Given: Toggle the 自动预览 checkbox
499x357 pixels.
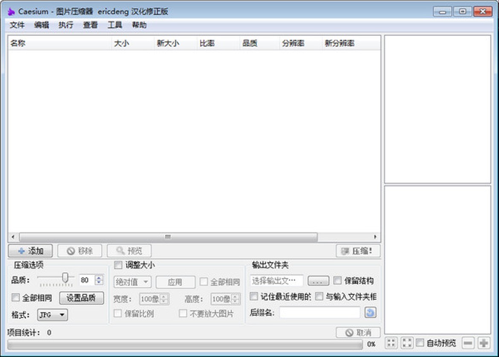Looking at the screenshot, I should coord(419,343).
